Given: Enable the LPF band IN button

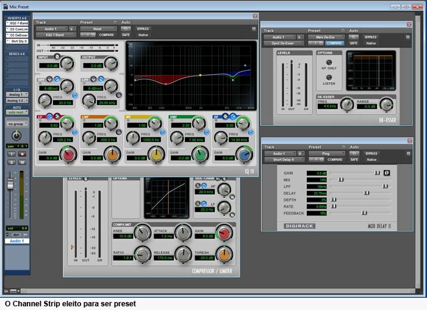Looking at the screenshot, I should point(119,95).
